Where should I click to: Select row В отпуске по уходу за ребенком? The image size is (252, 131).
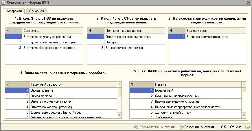click(x=44, y=37)
